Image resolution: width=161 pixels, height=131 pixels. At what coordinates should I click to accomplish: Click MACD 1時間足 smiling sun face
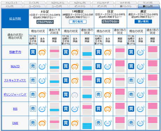tap(75, 67)
